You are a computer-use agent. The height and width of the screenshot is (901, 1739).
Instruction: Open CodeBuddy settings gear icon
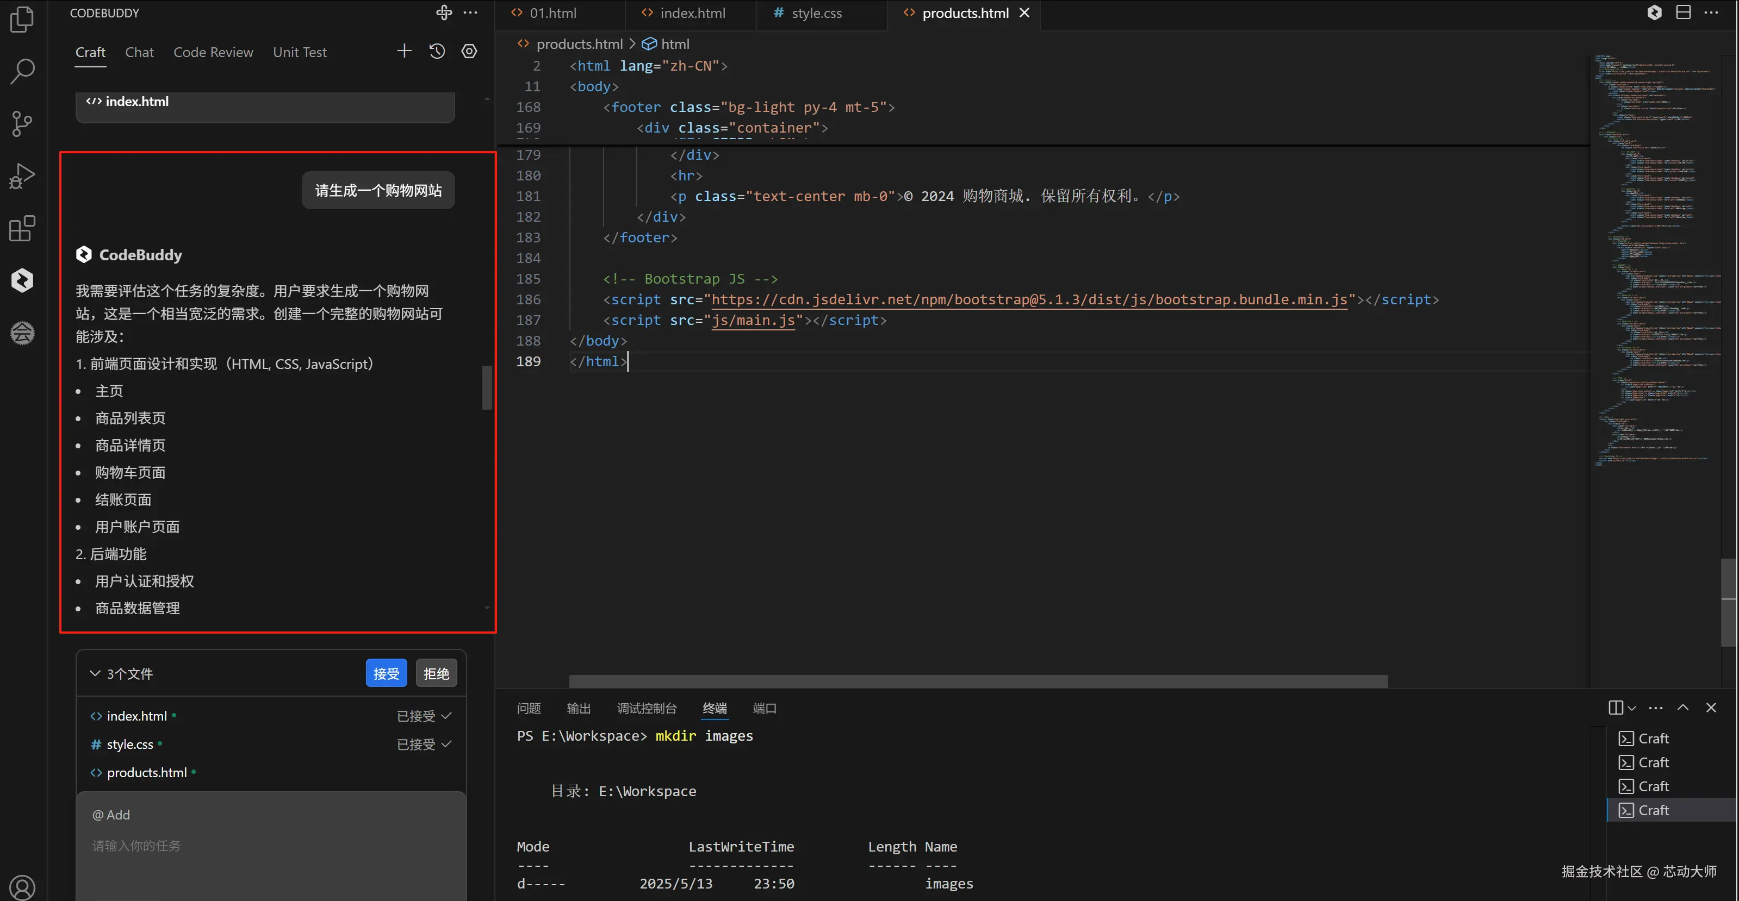click(x=469, y=51)
